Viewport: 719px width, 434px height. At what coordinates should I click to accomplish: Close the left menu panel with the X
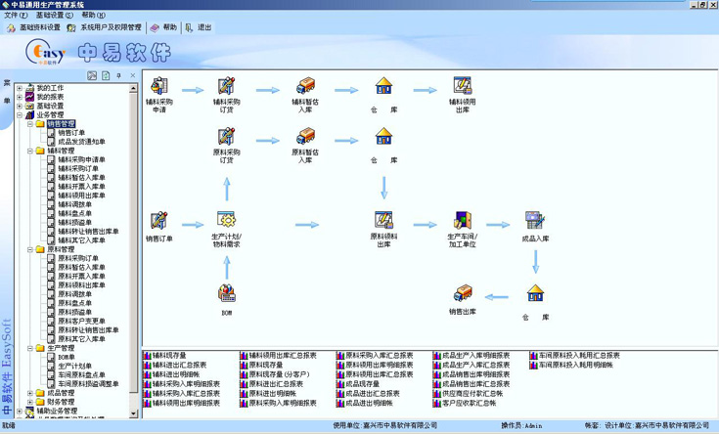[x=133, y=75]
